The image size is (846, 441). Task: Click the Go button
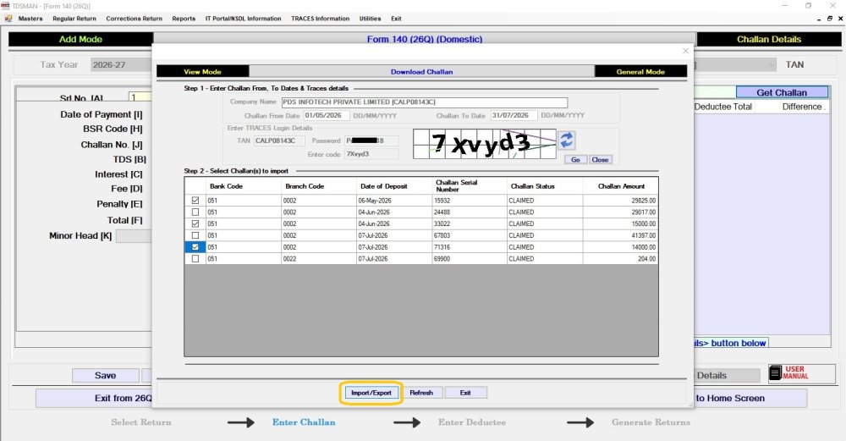click(575, 160)
